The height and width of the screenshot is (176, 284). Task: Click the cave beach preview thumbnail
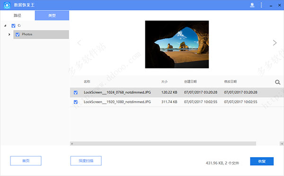[177, 44]
